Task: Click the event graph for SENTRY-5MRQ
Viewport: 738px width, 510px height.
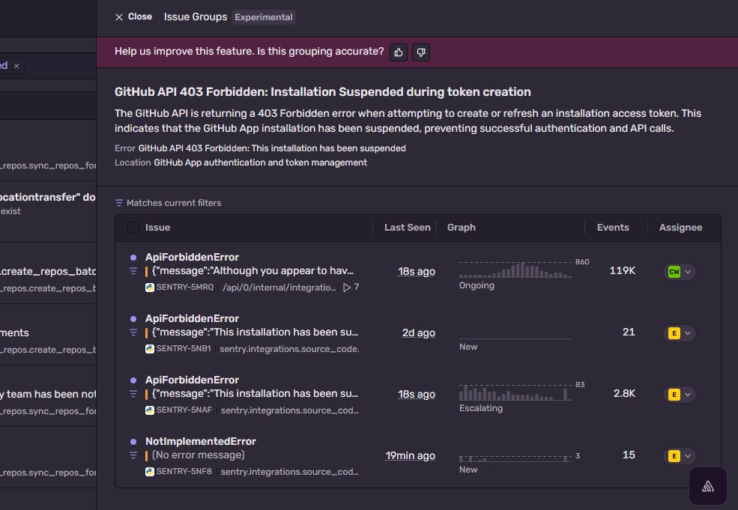Action: pos(515,270)
